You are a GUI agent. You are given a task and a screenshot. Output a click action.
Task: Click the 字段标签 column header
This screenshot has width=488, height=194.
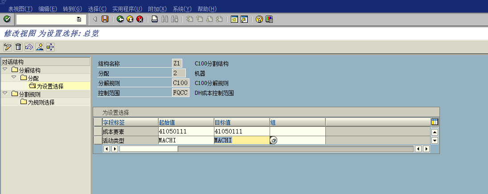[x=130, y=122]
